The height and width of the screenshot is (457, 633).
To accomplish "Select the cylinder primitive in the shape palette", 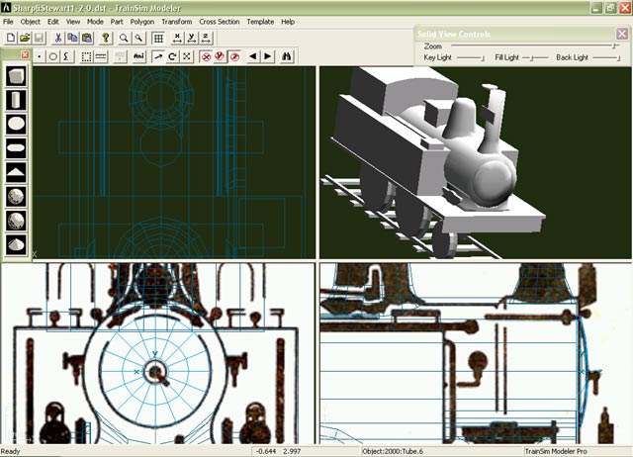I will 17,100.
